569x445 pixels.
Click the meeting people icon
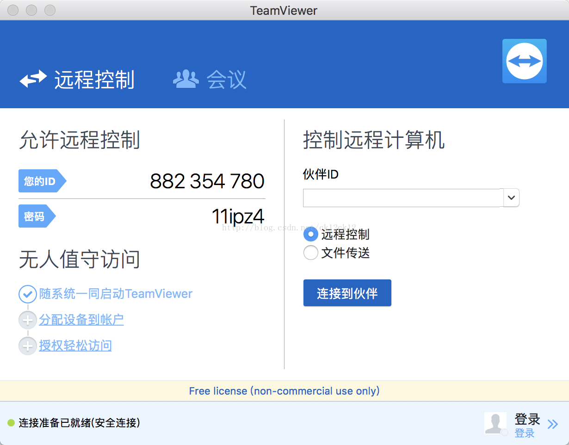click(186, 79)
